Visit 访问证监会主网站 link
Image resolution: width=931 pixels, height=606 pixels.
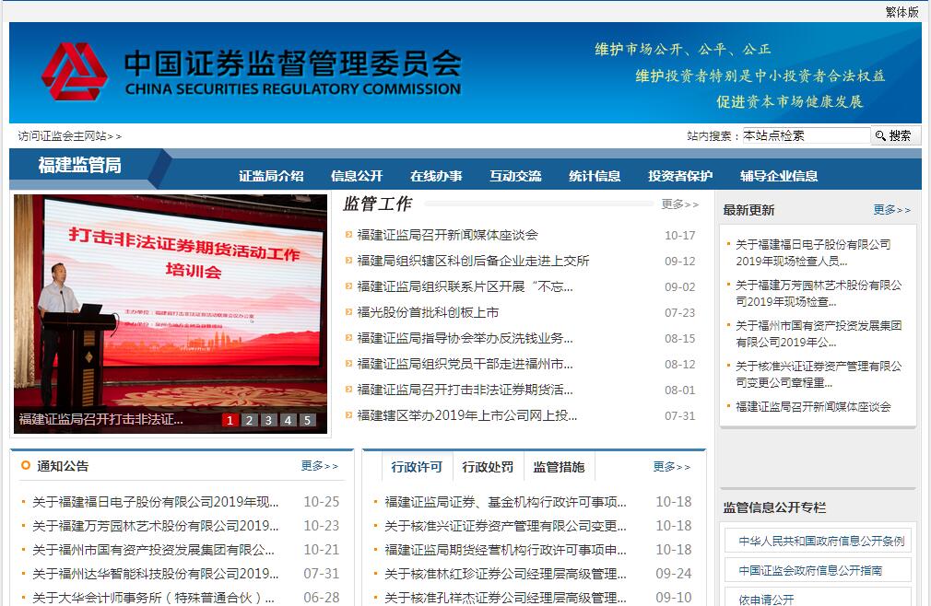[69, 136]
